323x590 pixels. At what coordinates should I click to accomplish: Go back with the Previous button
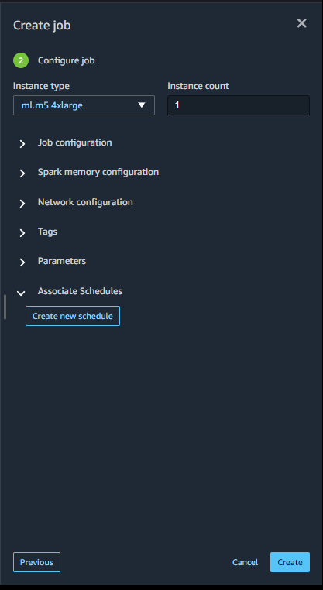[x=36, y=562]
